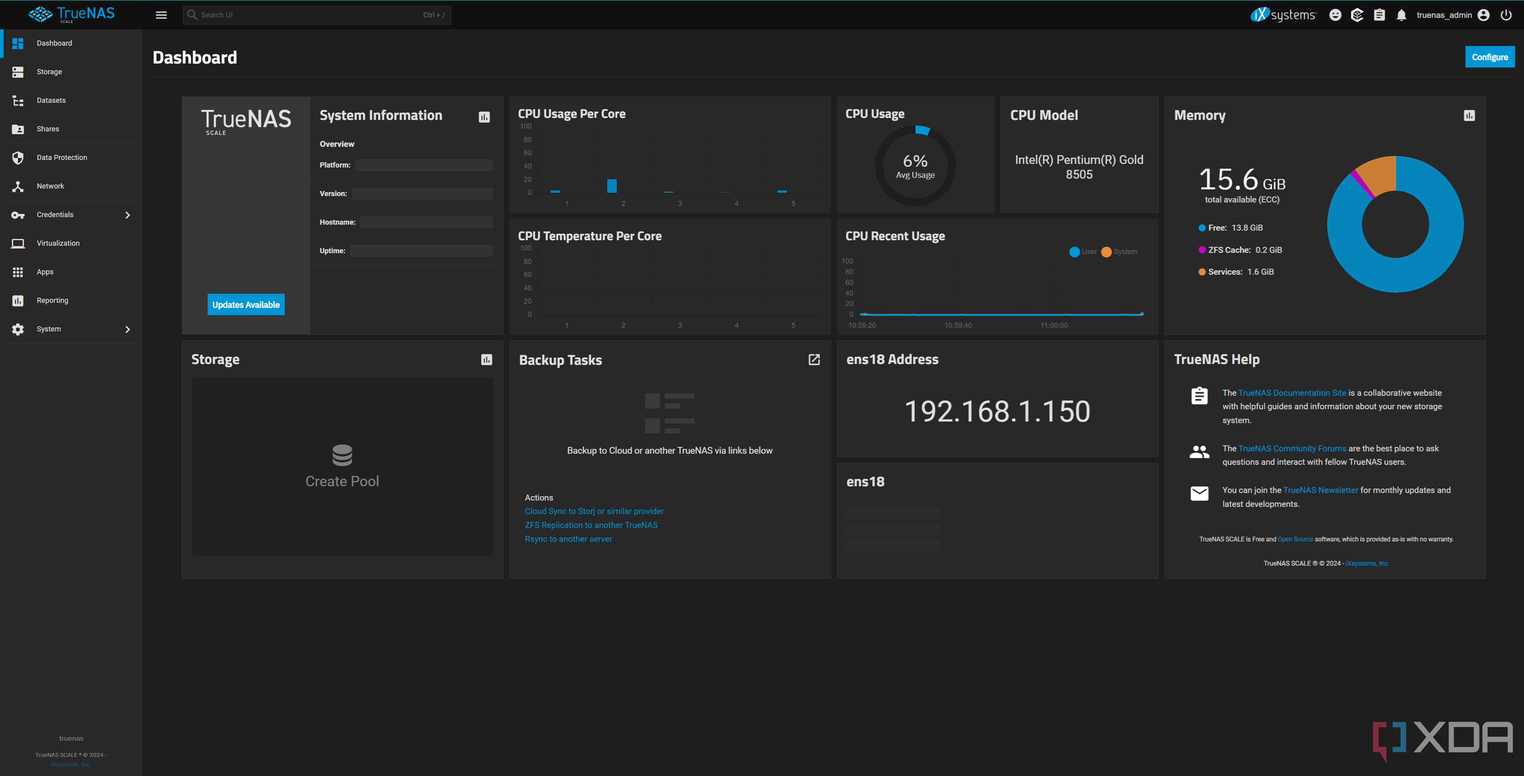Open the jobs clipboard icon

(1379, 15)
